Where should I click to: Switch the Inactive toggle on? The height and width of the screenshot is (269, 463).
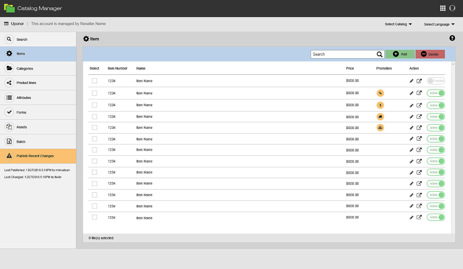(x=436, y=81)
